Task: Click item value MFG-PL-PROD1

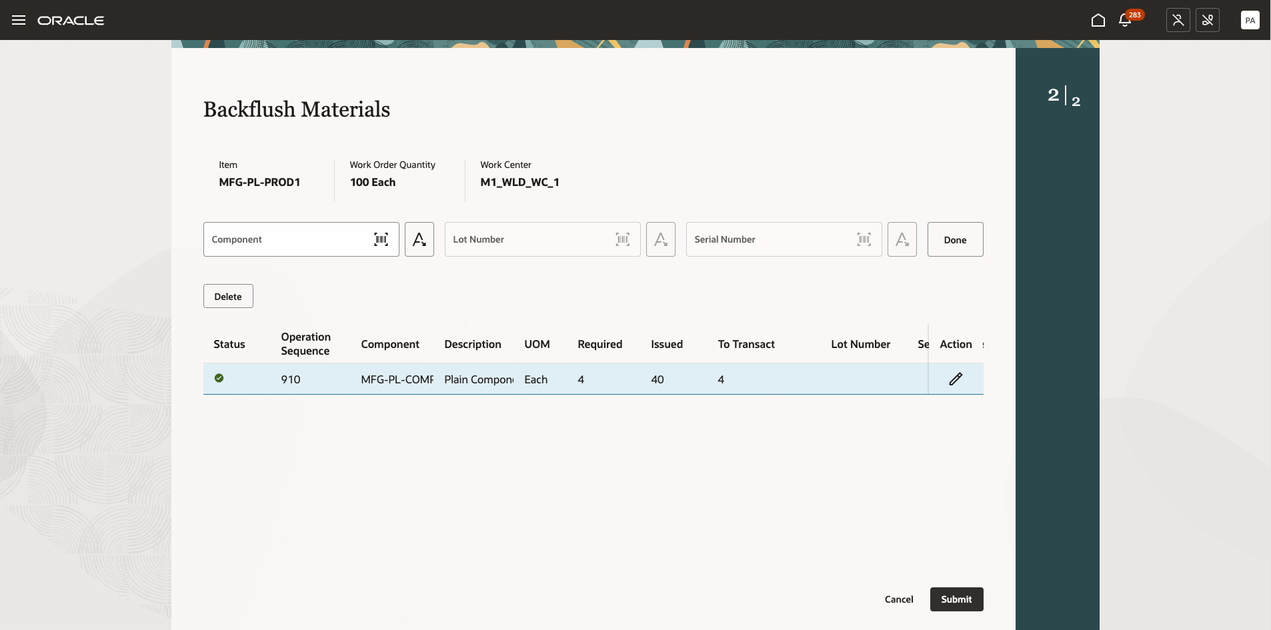Action: (x=259, y=182)
